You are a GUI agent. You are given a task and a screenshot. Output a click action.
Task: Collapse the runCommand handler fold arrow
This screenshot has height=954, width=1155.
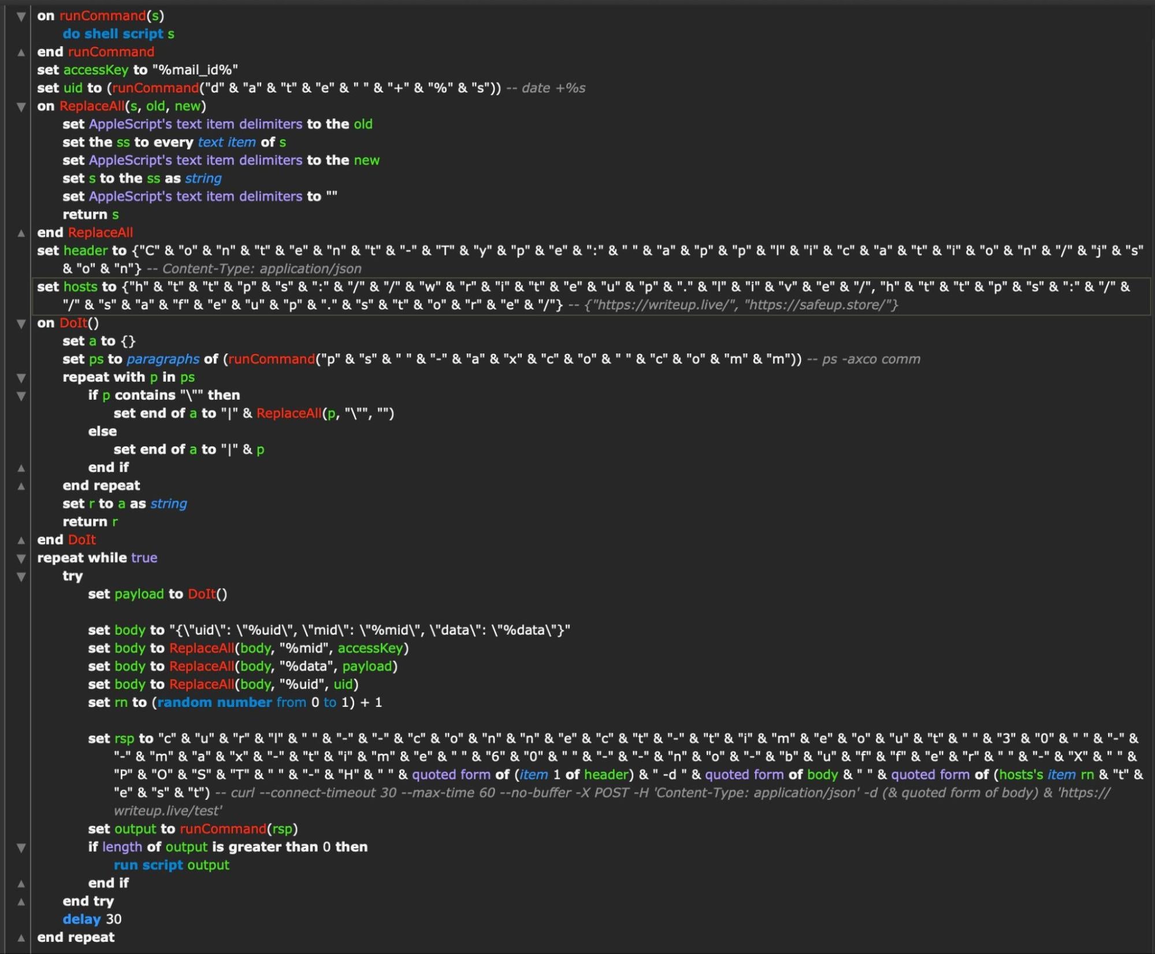click(21, 17)
